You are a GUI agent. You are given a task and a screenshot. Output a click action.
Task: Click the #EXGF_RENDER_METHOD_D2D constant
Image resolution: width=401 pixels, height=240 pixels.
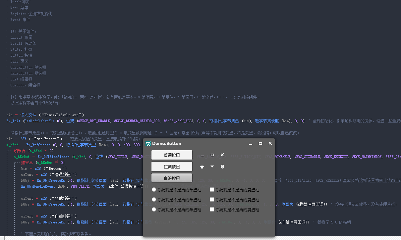(x=137, y=121)
